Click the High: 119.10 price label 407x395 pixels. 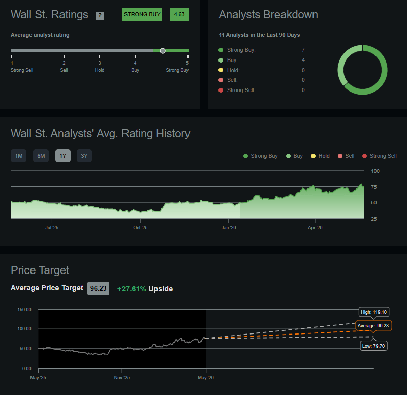374,312
